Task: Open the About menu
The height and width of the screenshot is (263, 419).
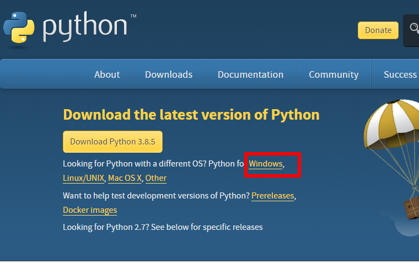Action: point(107,74)
